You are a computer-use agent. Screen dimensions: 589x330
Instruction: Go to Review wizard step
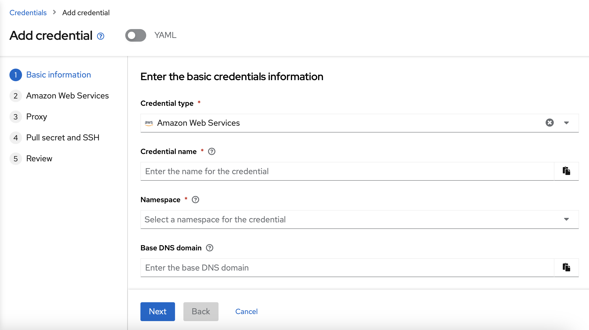tap(39, 159)
